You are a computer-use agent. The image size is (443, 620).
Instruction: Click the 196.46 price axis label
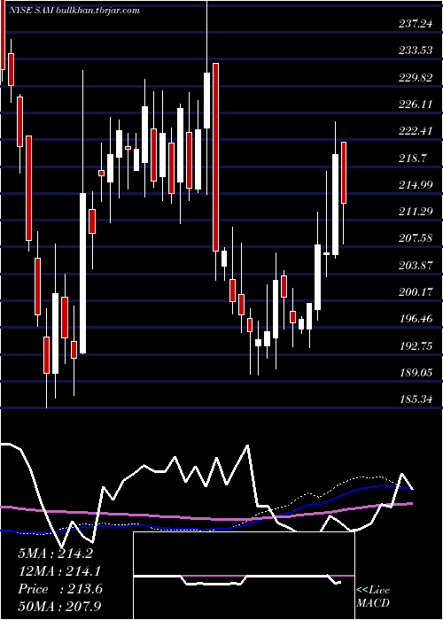coord(416,320)
